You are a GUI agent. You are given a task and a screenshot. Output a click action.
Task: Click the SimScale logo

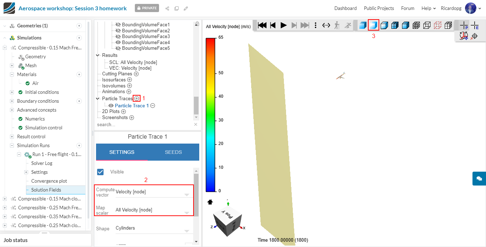coord(9,8)
